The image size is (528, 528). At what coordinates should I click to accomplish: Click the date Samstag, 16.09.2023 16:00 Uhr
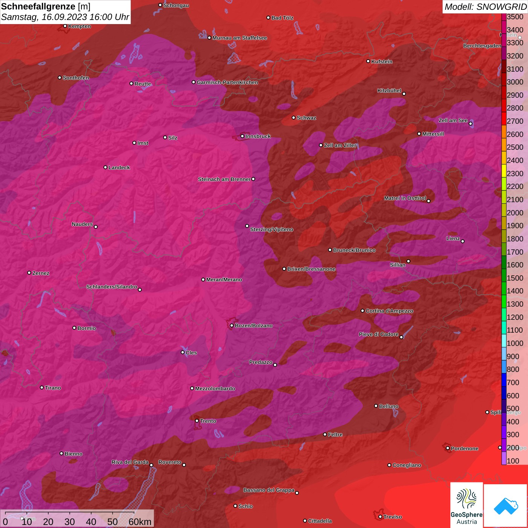point(65,17)
